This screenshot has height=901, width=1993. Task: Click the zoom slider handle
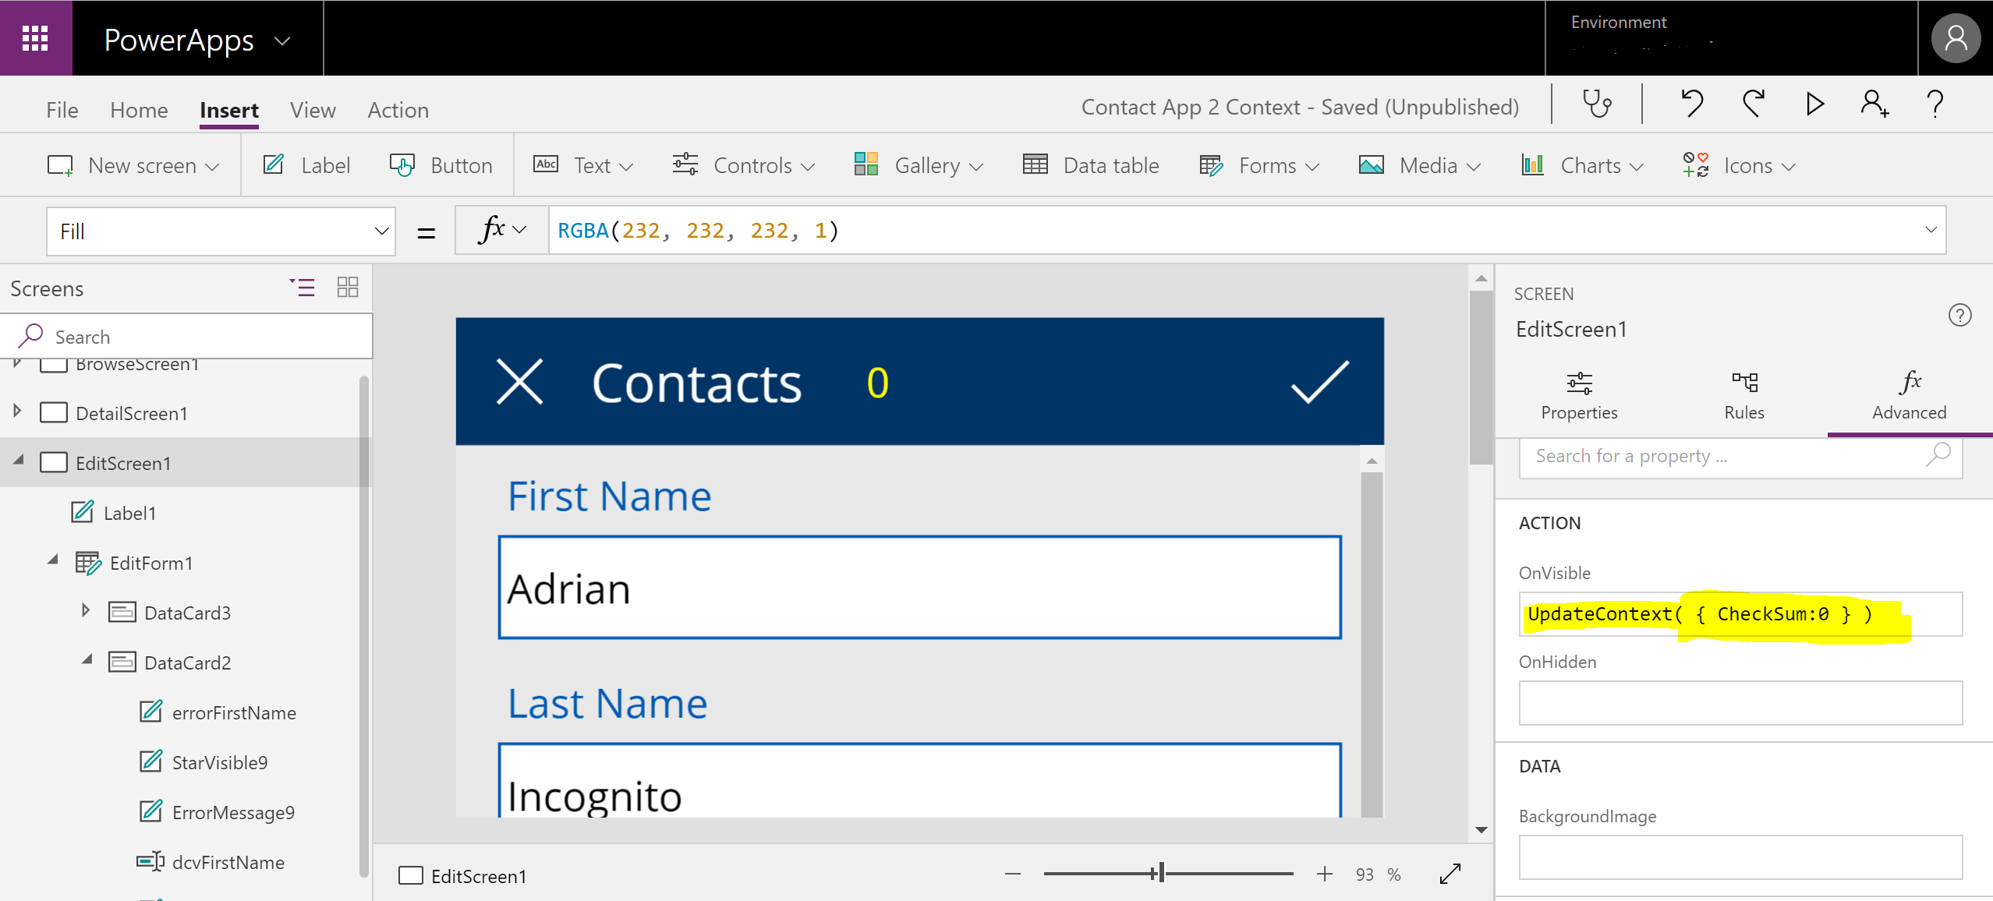(1160, 873)
